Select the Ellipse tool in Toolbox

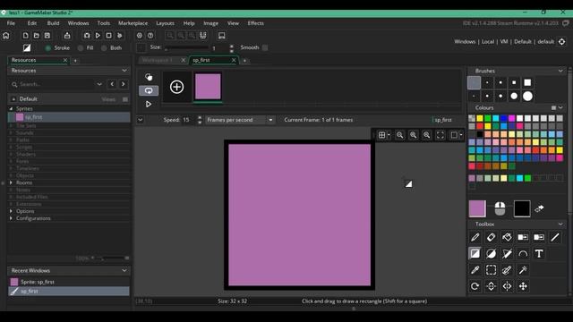click(491, 253)
